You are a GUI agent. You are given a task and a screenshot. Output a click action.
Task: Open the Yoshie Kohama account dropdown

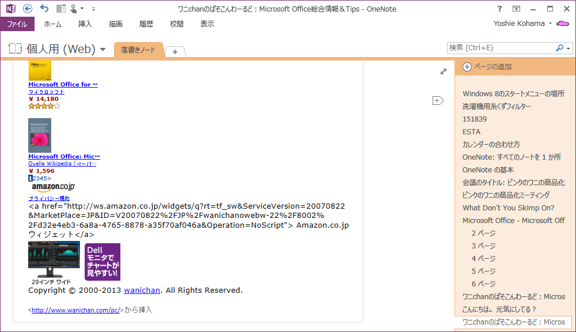click(522, 24)
